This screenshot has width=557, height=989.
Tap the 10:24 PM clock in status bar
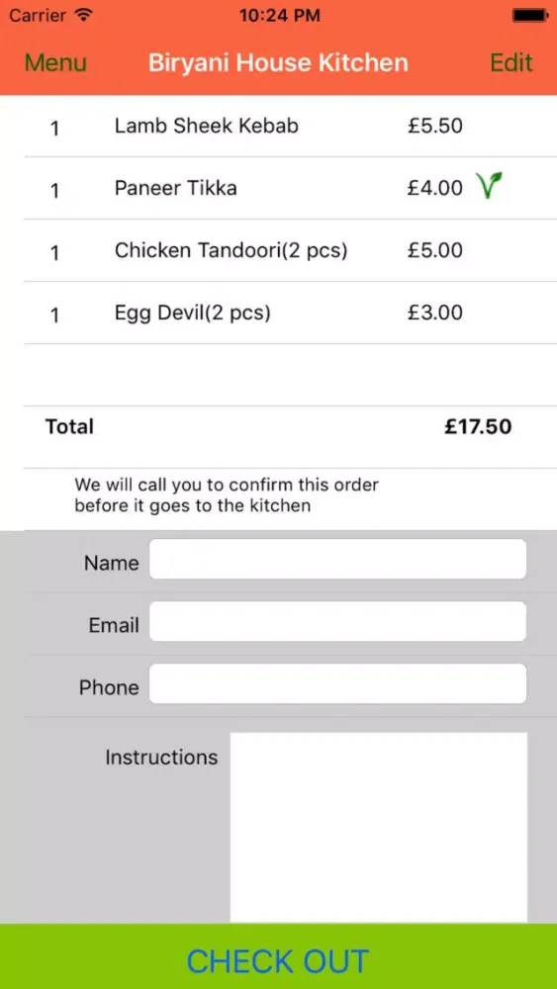[x=279, y=15]
